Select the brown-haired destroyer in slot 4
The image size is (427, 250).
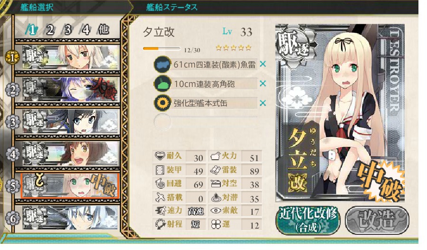(71, 154)
